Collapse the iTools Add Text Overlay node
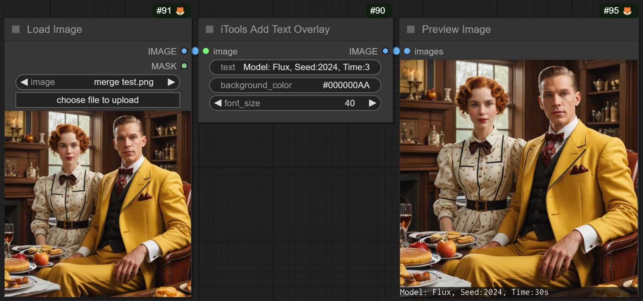 tap(209, 29)
